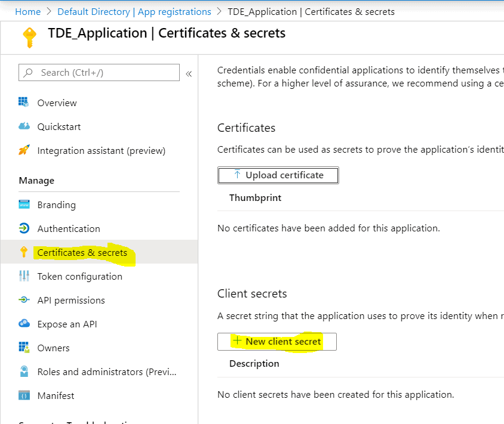Open Default Directory App registrations breadcrumb

coord(134,11)
